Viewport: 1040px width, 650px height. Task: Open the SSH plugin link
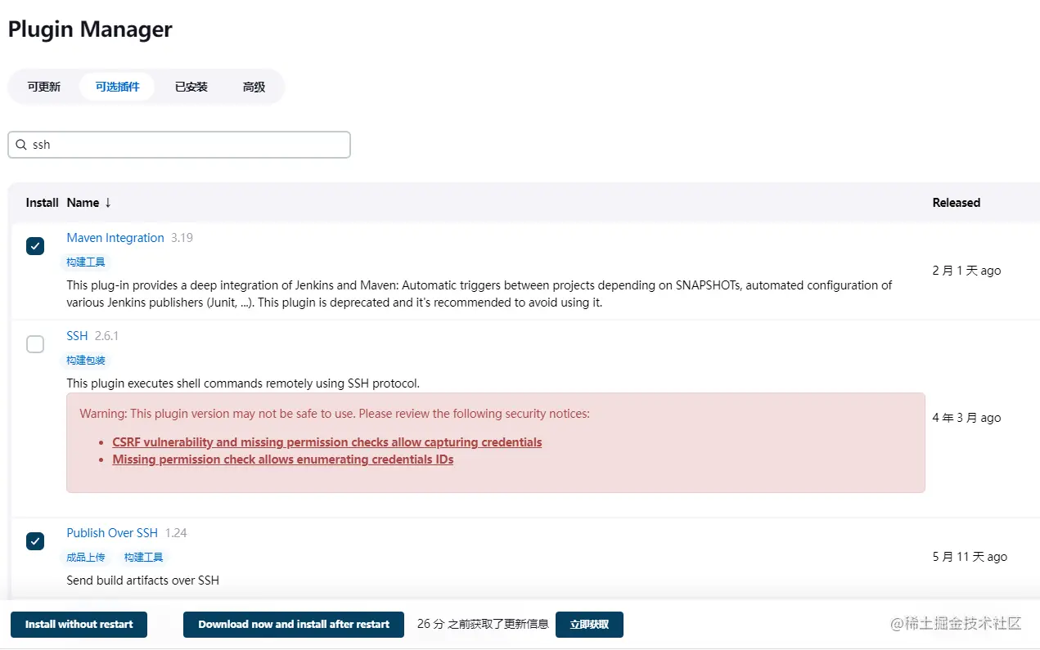[77, 336]
